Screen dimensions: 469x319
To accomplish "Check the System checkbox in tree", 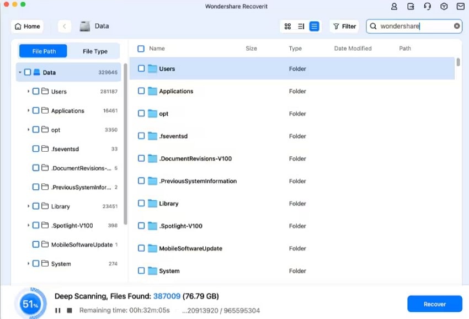I will 36,264.
